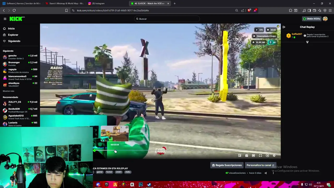Image resolution: width=334 pixels, height=188 pixels.
Task: Open Inicio in the sidebar
Action: tap(11, 28)
